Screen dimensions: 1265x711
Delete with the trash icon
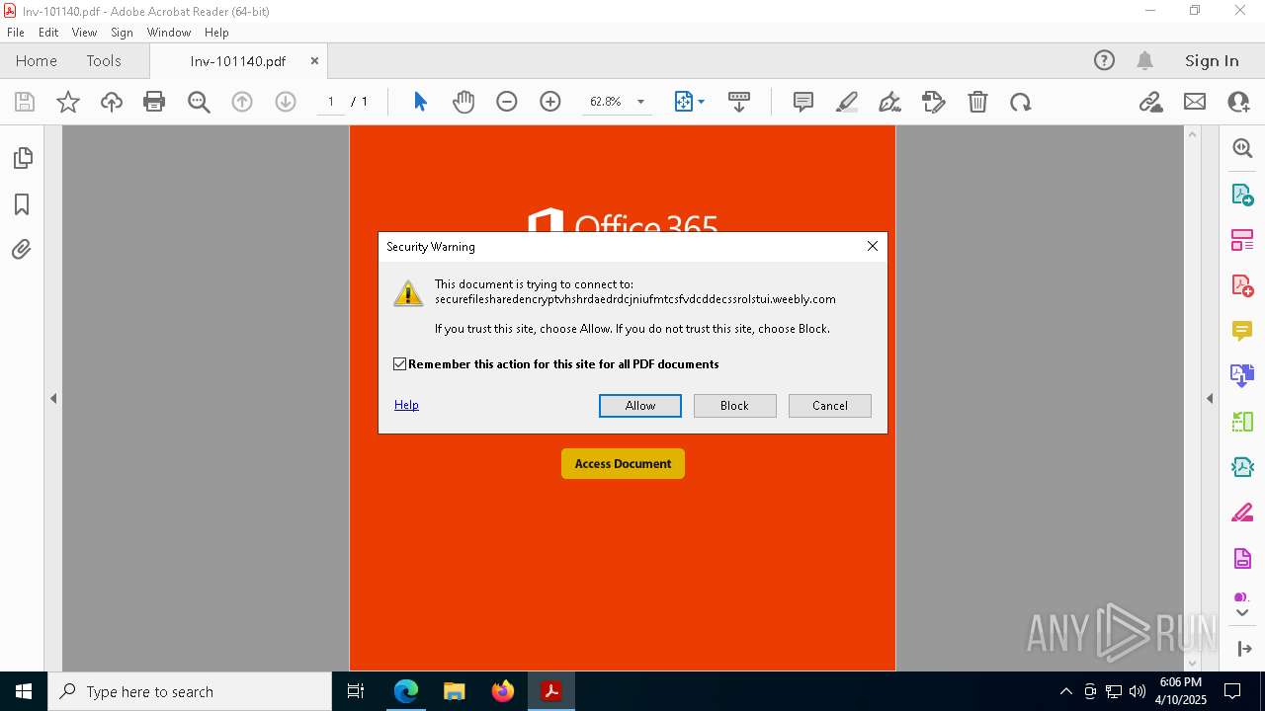tap(977, 102)
